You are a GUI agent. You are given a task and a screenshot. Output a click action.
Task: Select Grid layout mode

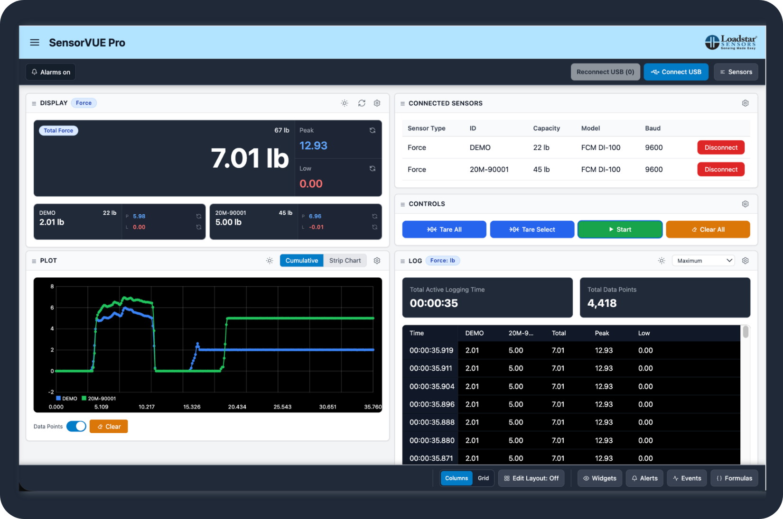click(483, 478)
